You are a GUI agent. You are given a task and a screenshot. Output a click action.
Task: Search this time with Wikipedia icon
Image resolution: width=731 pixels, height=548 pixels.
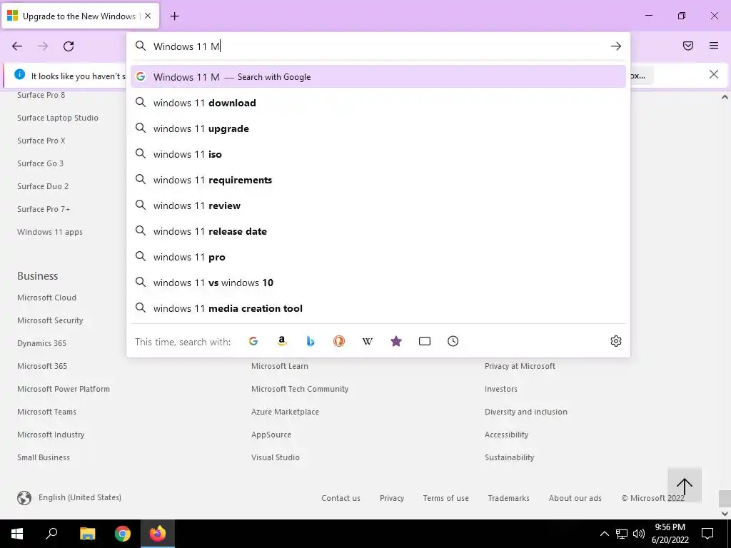coord(368,341)
